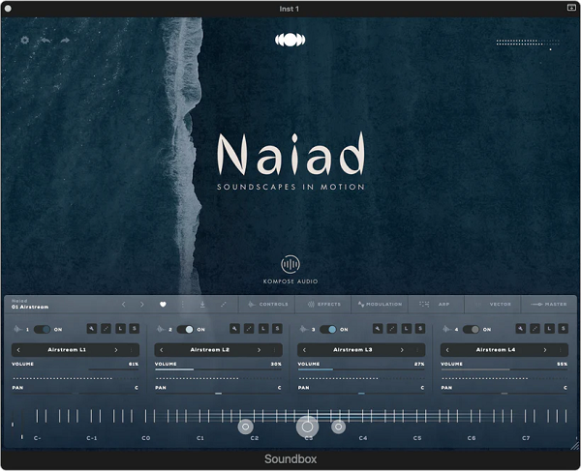
Task: Click layer 2 L button
Action: pos(263,329)
